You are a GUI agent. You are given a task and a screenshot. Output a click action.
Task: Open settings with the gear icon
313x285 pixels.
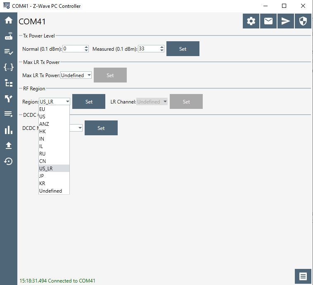coord(251,21)
